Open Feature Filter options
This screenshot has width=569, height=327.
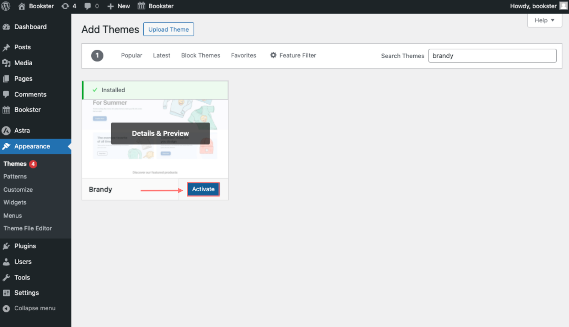293,55
